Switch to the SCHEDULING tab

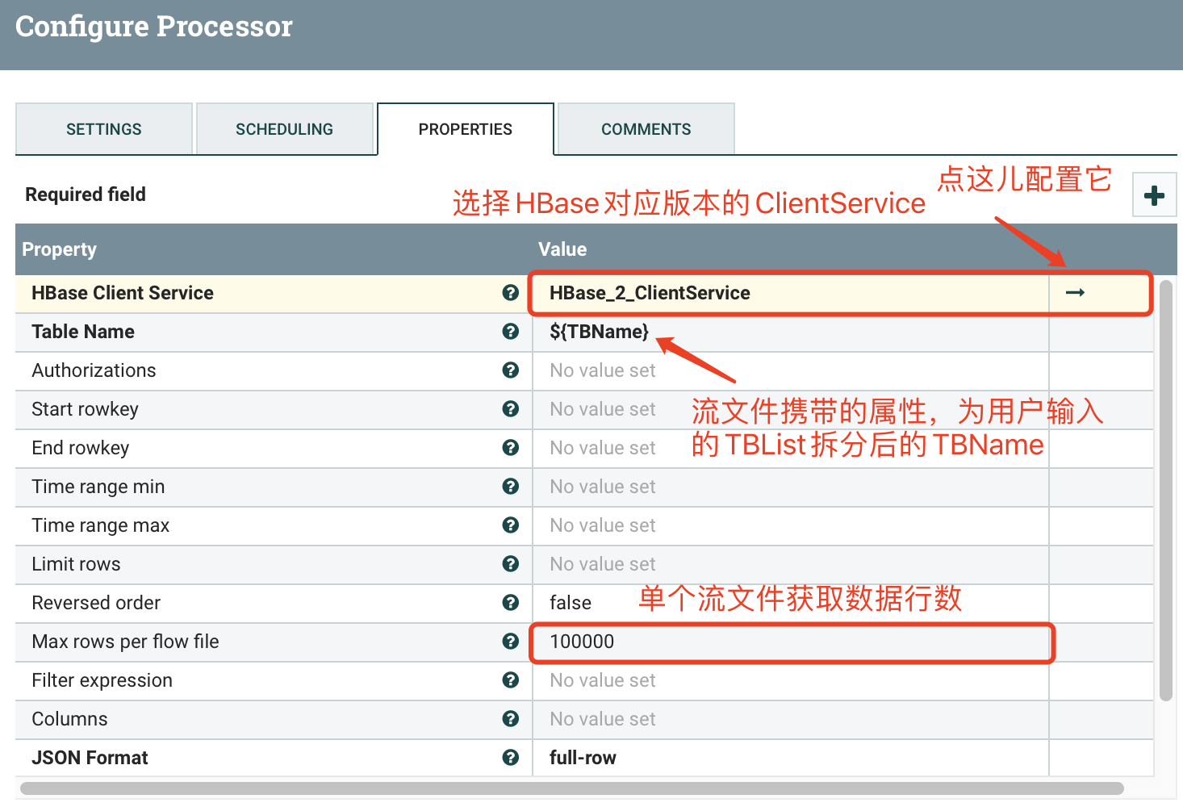pos(284,129)
